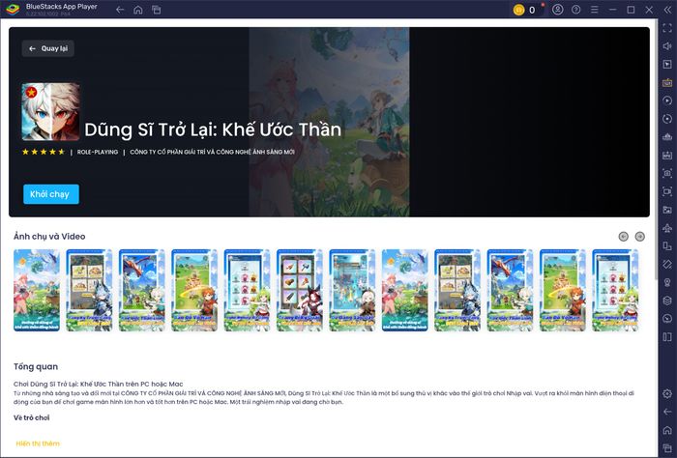
Task: Click the Tổng quan heading
Action: tap(36, 366)
